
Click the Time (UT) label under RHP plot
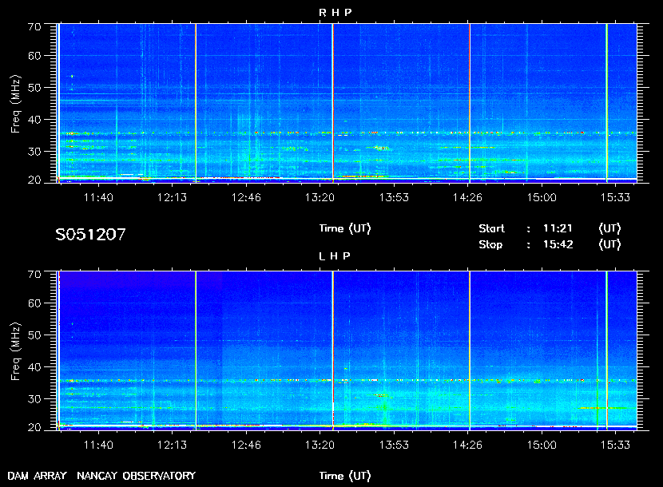pyautogui.click(x=345, y=228)
